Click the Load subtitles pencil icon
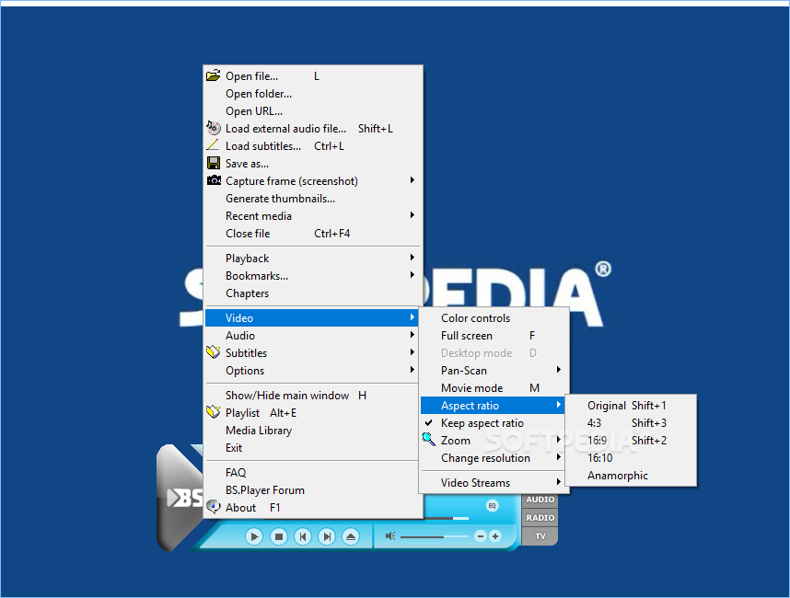 click(x=213, y=145)
